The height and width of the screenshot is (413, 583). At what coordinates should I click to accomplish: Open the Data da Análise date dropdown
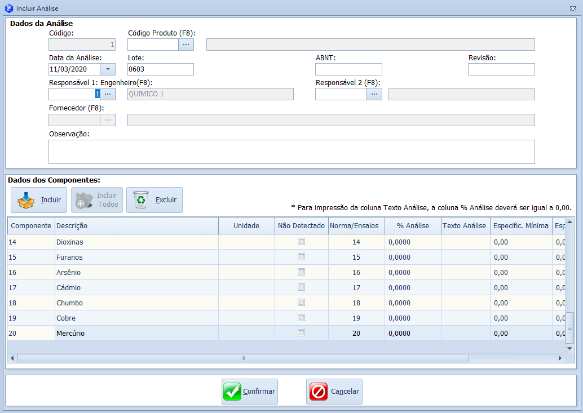[x=108, y=69]
